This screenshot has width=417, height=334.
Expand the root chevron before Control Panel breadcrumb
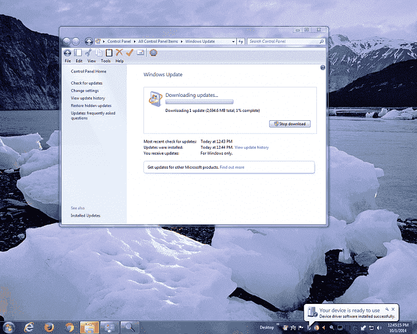(x=104, y=42)
